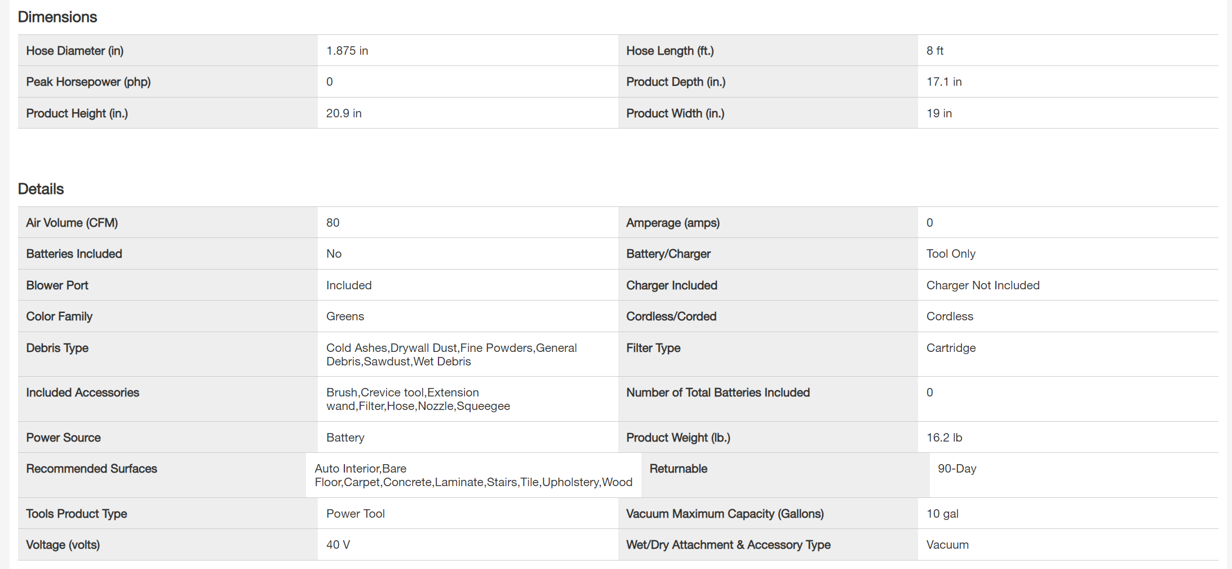Select the Product Height value 20.9 in
The width and height of the screenshot is (1232, 569).
[x=344, y=113]
